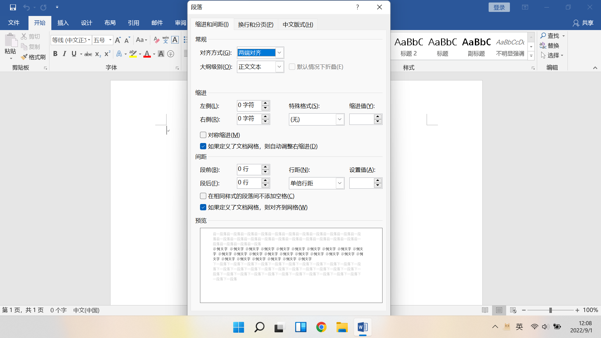Toggle Bold formatting icon
Viewport: 601px width, 338px height.
pyautogui.click(x=55, y=54)
